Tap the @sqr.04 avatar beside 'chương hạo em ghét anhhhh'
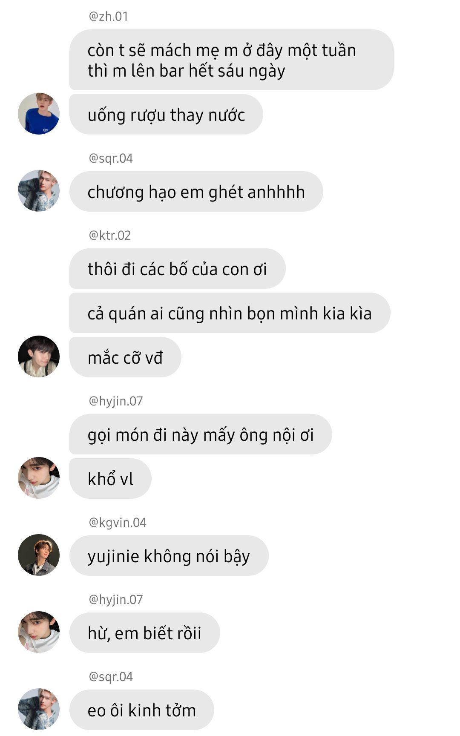This screenshot has width=460, height=736. click(39, 191)
